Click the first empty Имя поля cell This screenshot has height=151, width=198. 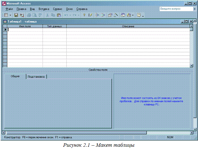25,30
